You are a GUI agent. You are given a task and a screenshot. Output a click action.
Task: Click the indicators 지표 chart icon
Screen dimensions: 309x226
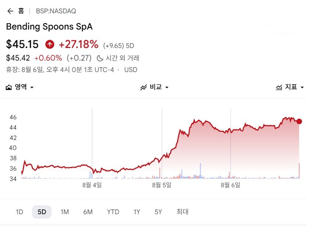[279, 87]
